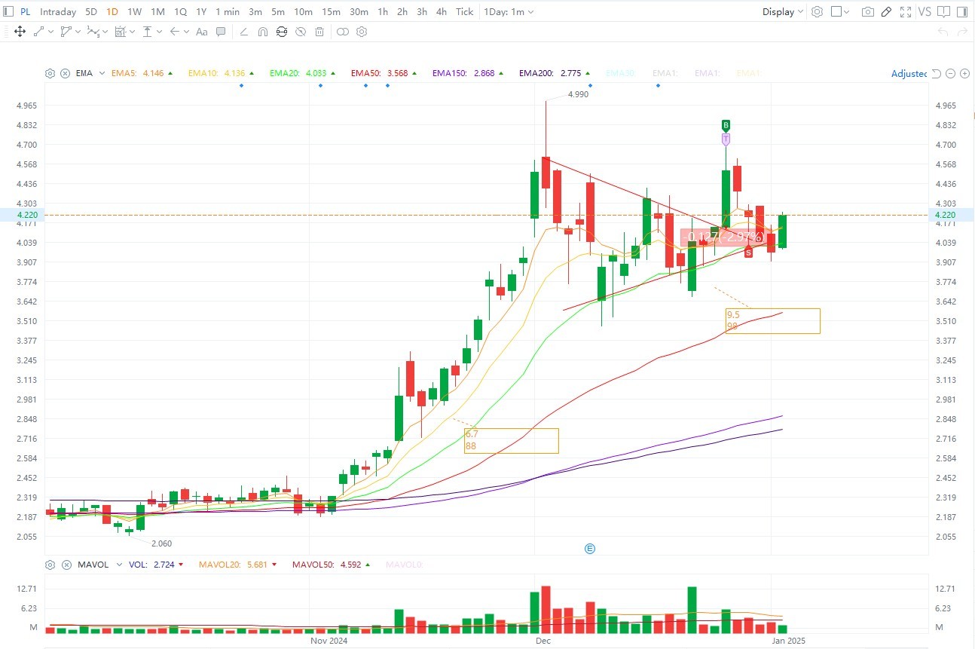Screen dimensions: 975x649
Task: Click the overlapping circles overlay toggle
Action: 343,32
